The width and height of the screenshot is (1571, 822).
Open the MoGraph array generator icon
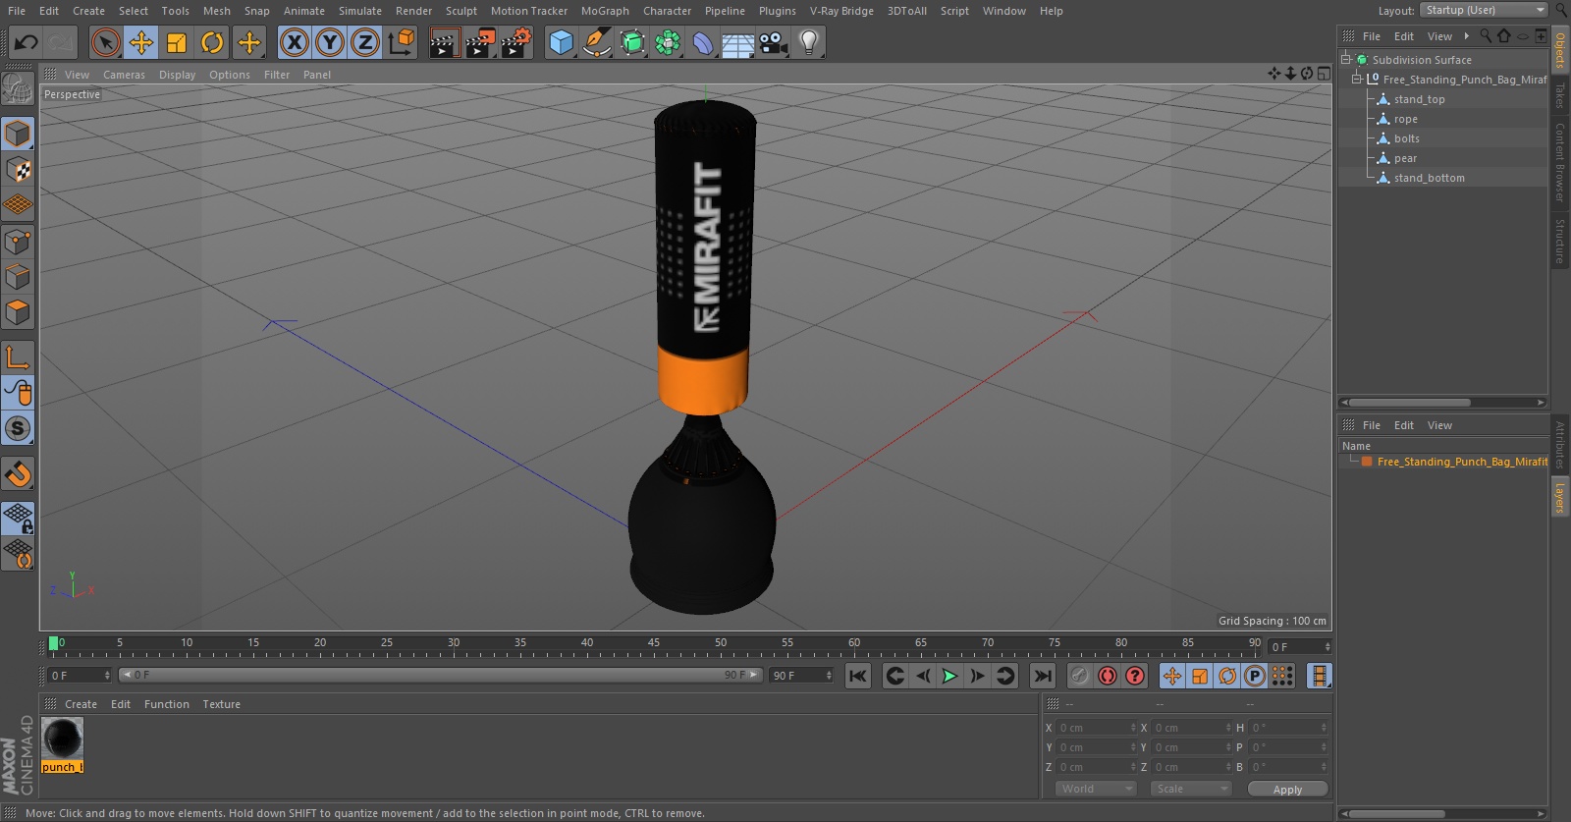[668, 42]
